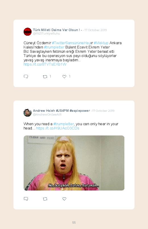The height and width of the screenshot is (229, 148).
Task: Click reply icon under Andrew Hsieh tweet
Action: pyautogui.click(x=26, y=199)
